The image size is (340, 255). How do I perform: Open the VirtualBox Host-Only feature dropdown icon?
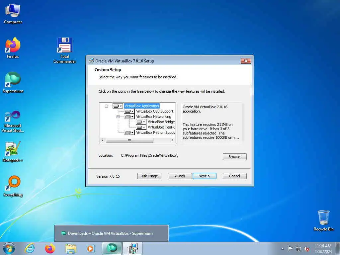(x=141, y=127)
